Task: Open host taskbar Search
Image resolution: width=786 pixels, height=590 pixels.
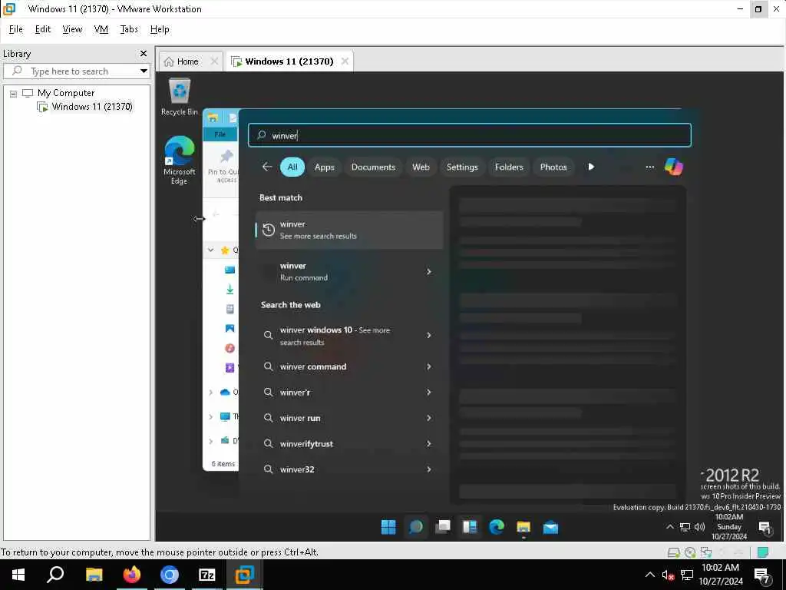Action: 55,575
